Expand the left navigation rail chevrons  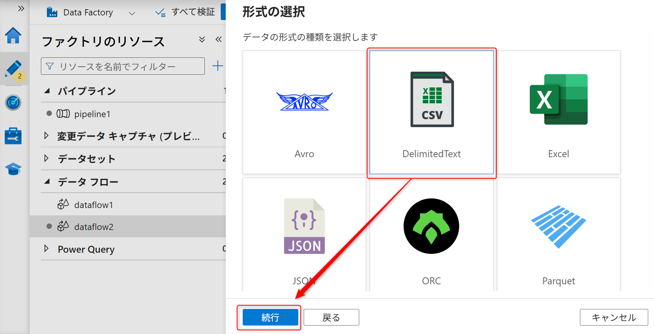(21, 8)
